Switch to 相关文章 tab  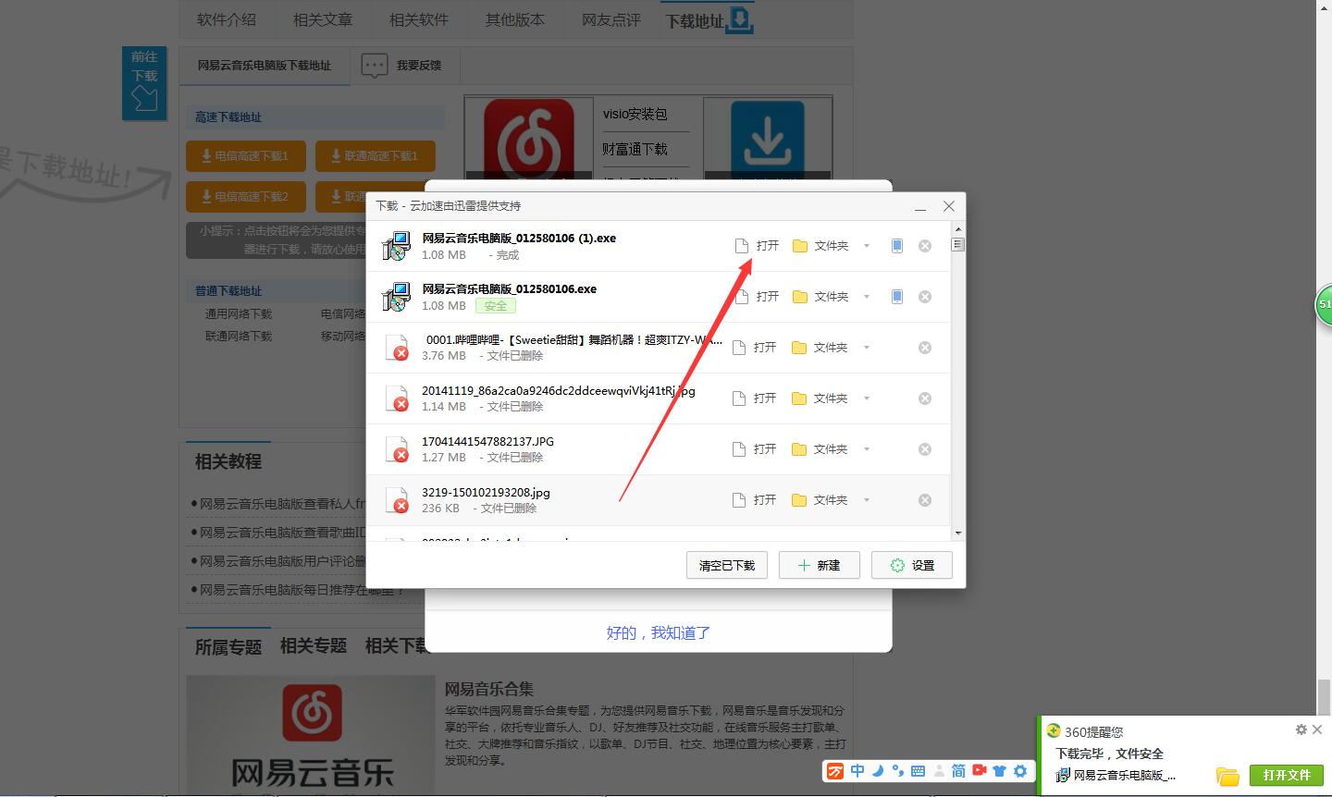(x=323, y=18)
